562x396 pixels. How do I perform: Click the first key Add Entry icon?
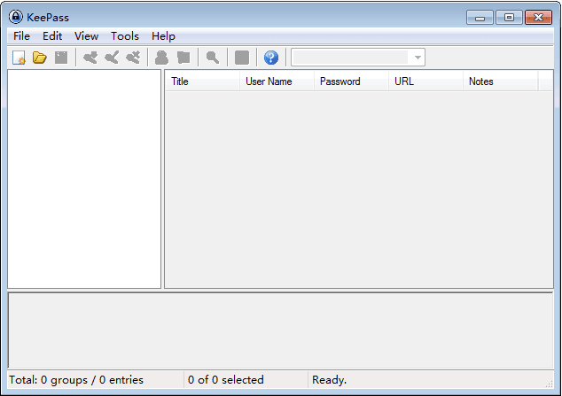pyautogui.click(x=90, y=58)
